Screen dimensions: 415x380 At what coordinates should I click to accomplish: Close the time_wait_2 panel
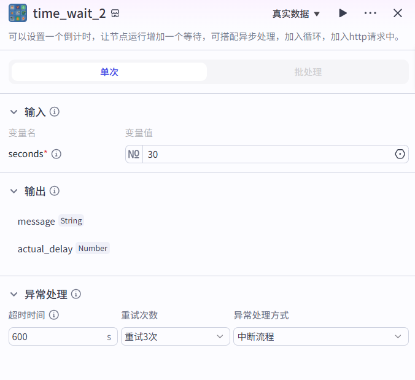tap(398, 13)
